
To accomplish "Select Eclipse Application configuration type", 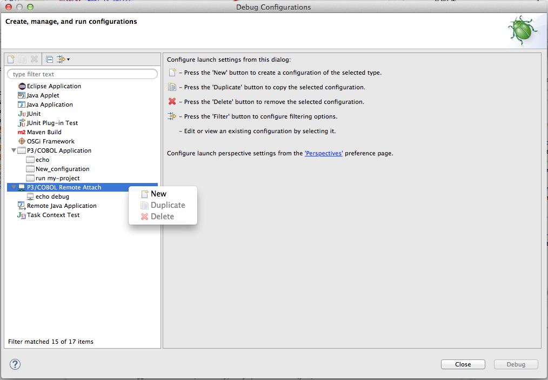I will [x=54, y=86].
